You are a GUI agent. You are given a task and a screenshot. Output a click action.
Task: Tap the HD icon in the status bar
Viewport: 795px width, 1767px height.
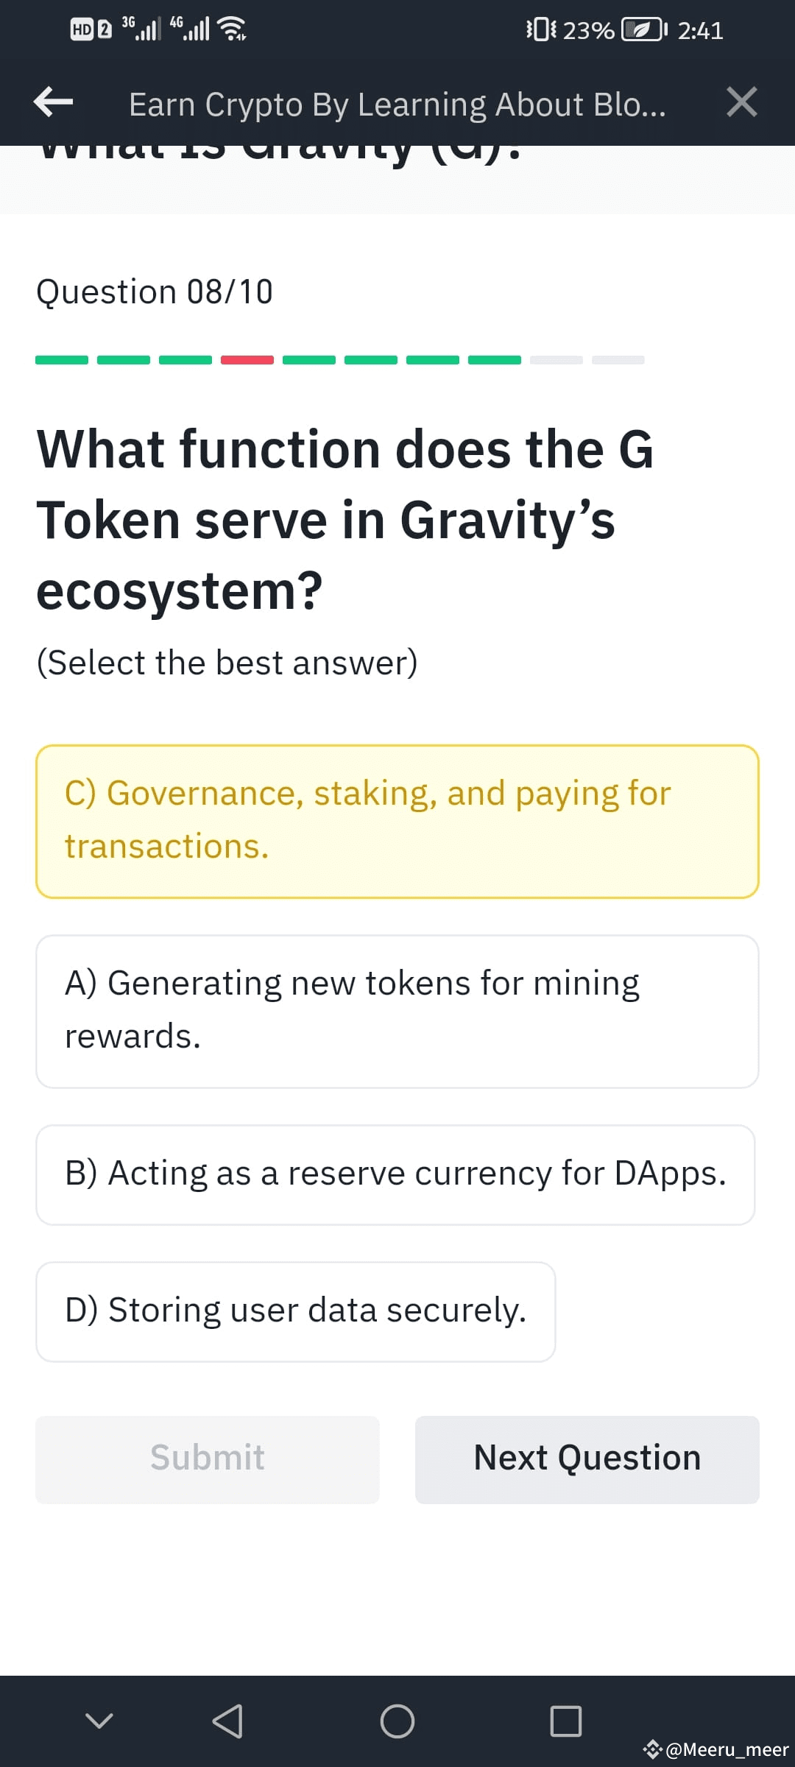coord(83,30)
